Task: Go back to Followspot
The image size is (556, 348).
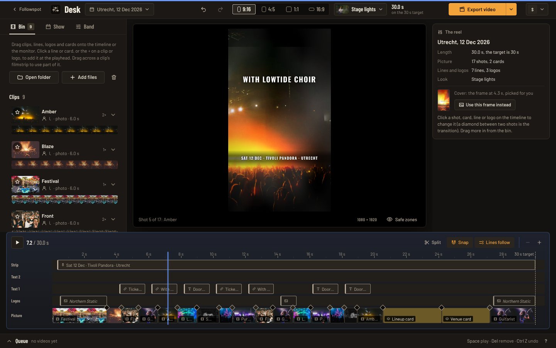Action: tap(27, 9)
